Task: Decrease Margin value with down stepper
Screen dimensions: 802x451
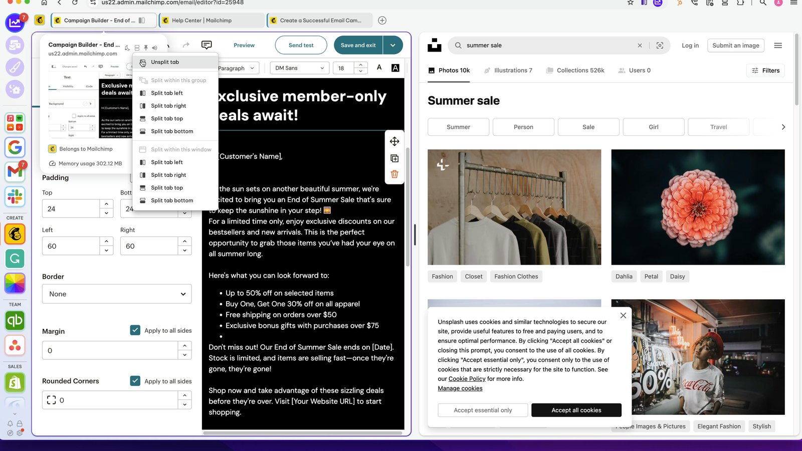Action: [184, 355]
